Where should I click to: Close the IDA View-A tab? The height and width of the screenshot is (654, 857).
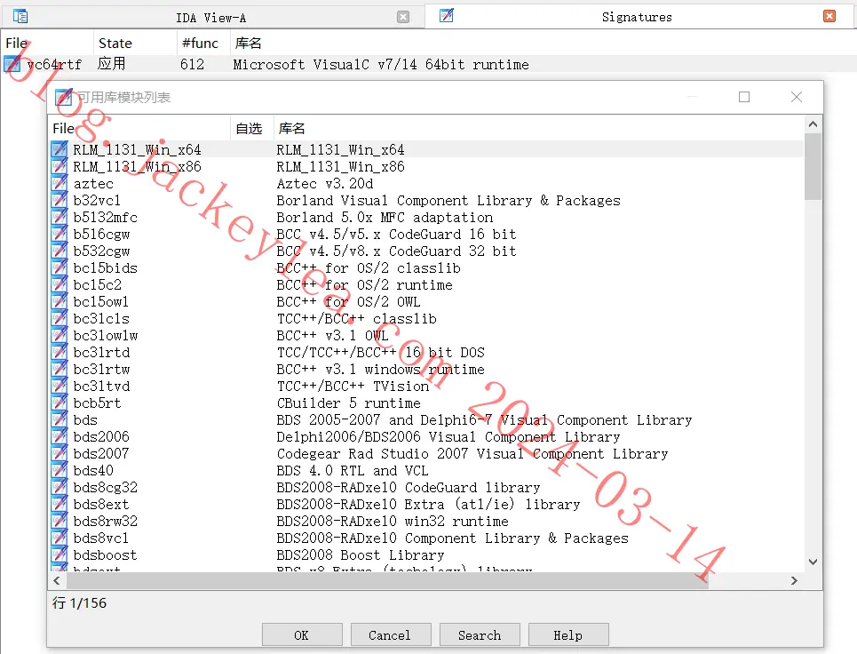[403, 17]
